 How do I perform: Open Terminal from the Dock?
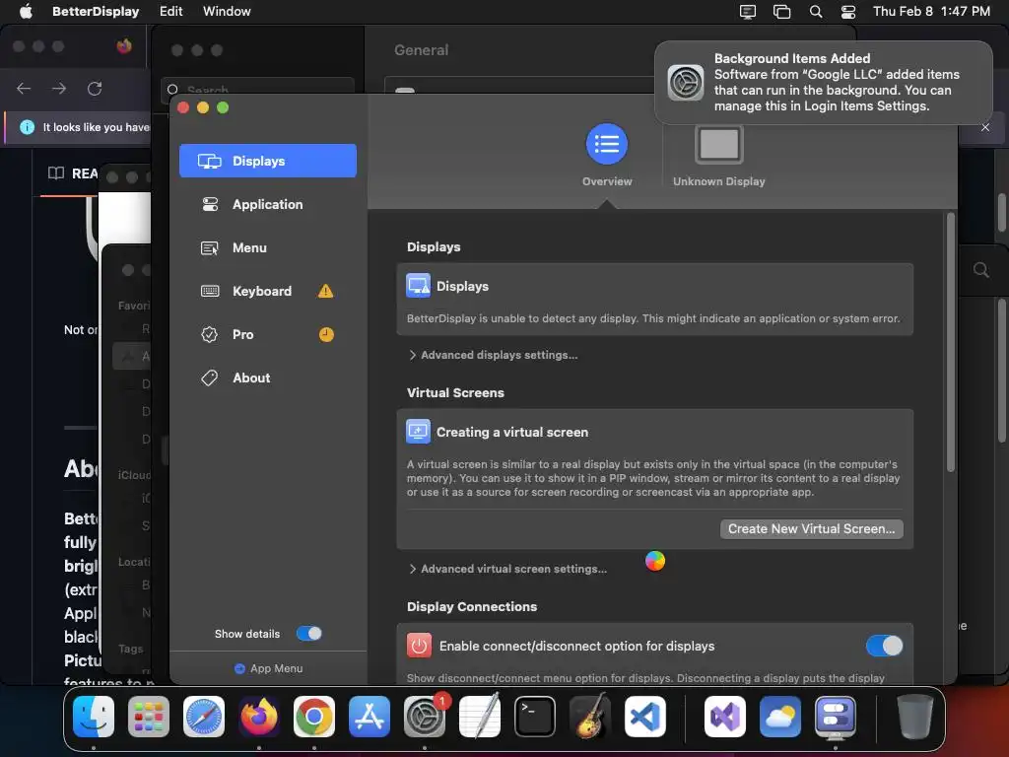[x=535, y=717]
